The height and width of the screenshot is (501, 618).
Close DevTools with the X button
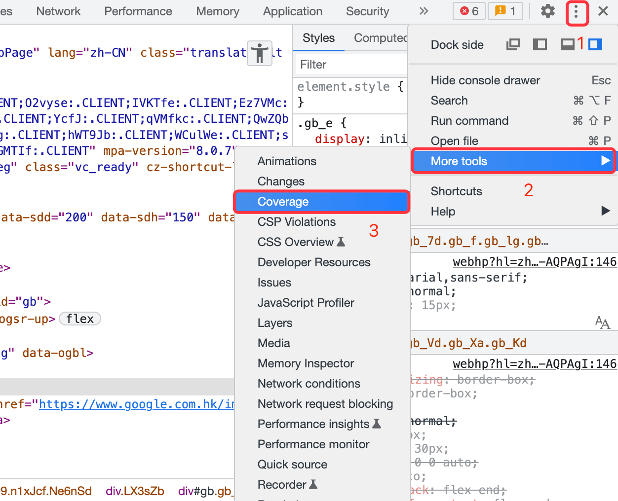[603, 11]
